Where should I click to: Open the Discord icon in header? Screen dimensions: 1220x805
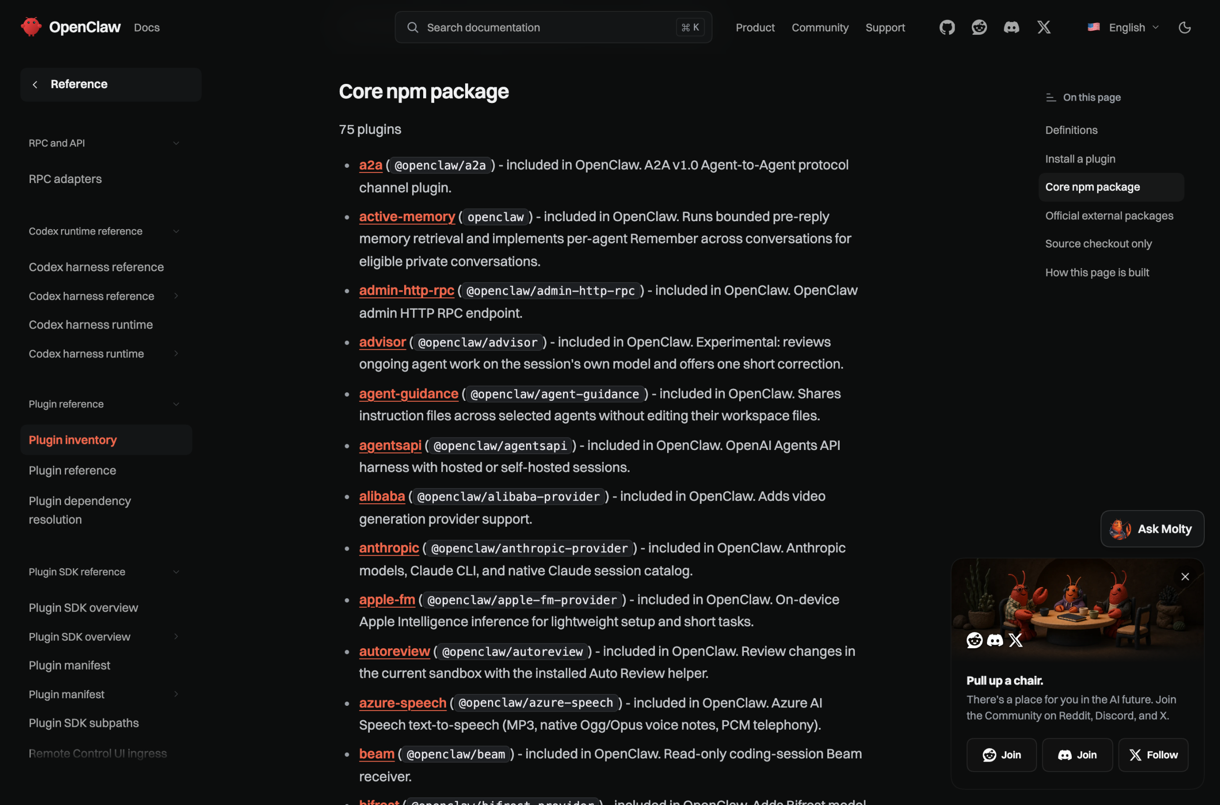(x=1011, y=27)
